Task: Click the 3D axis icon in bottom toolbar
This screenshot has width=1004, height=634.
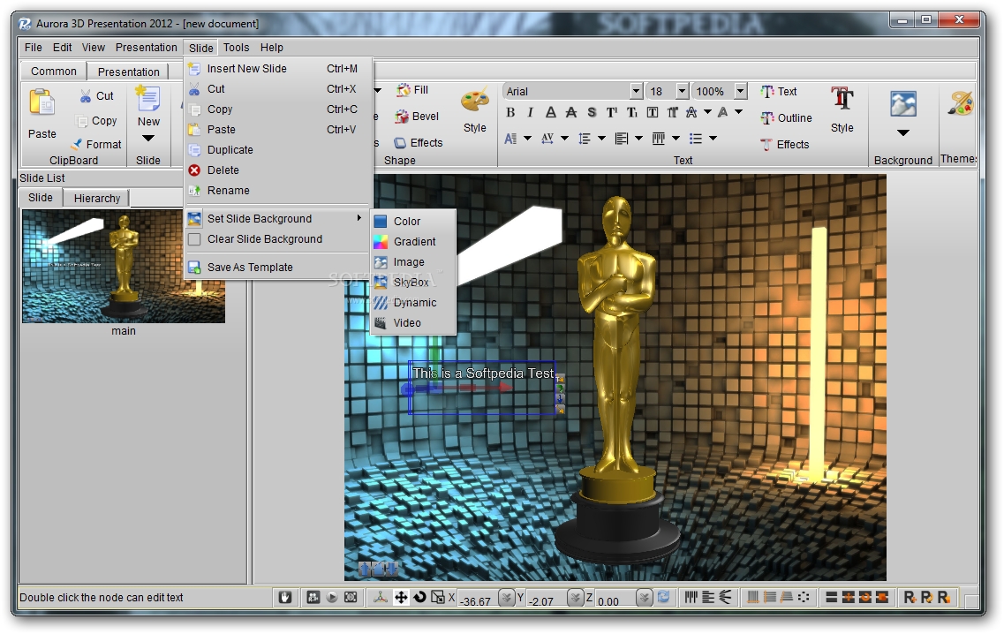Action: pyautogui.click(x=381, y=598)
